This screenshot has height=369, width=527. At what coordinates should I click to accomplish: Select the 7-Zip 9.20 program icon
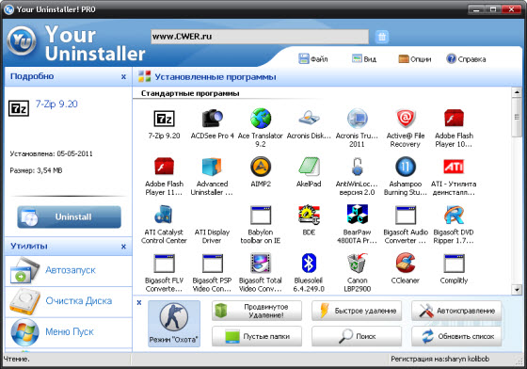click(x=164, y=119)
